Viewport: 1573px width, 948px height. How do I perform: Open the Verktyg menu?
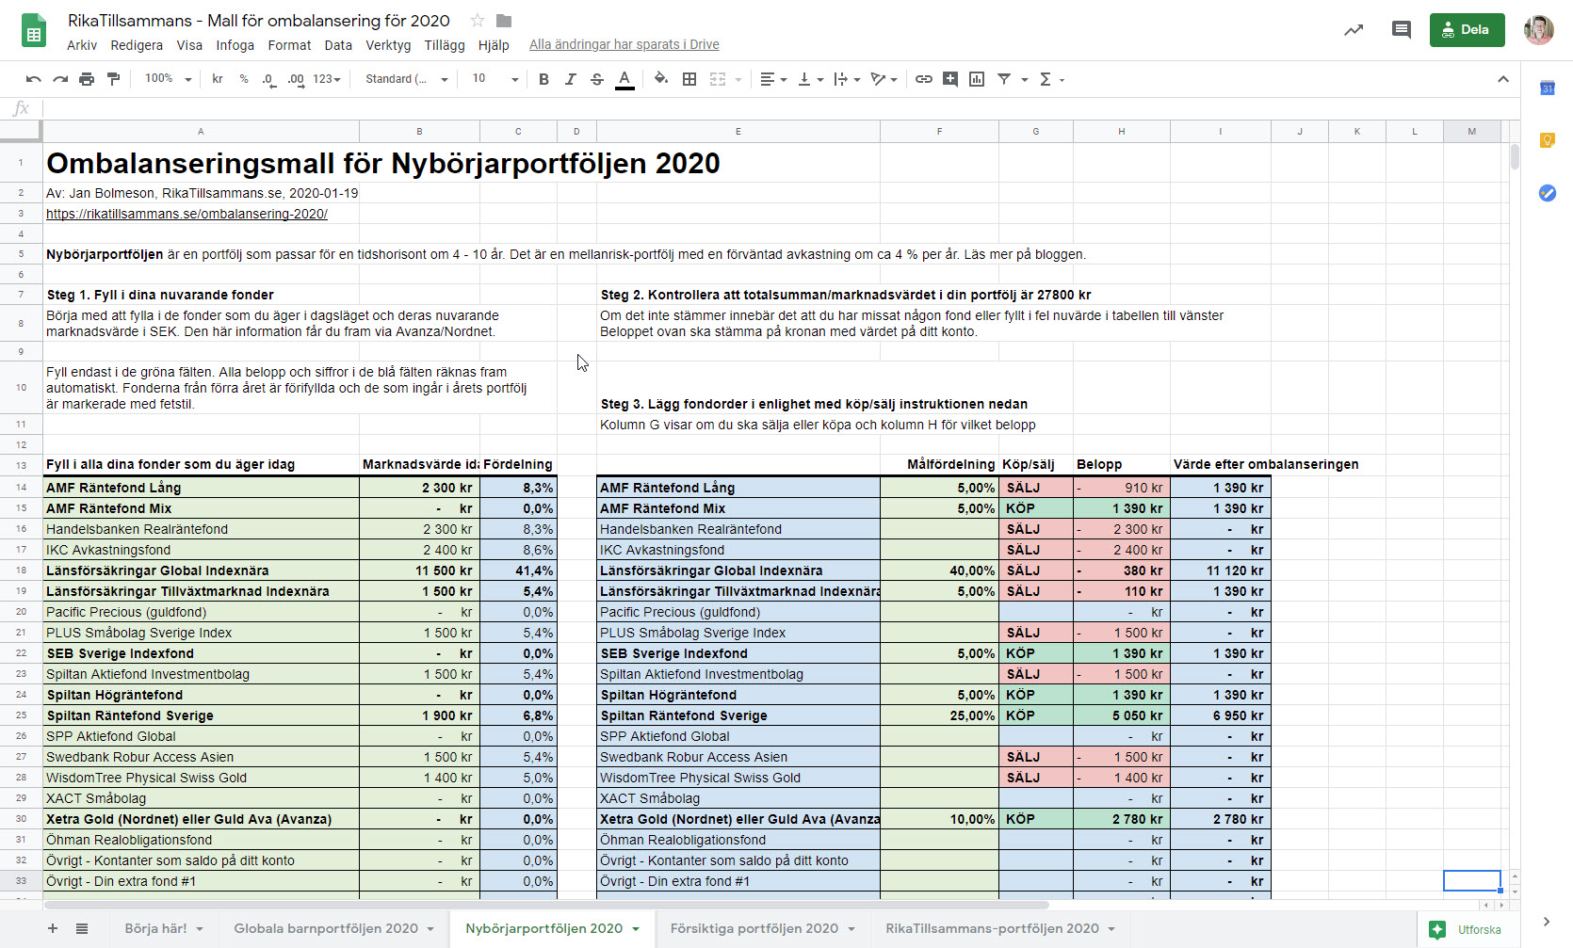coord(388,44)
